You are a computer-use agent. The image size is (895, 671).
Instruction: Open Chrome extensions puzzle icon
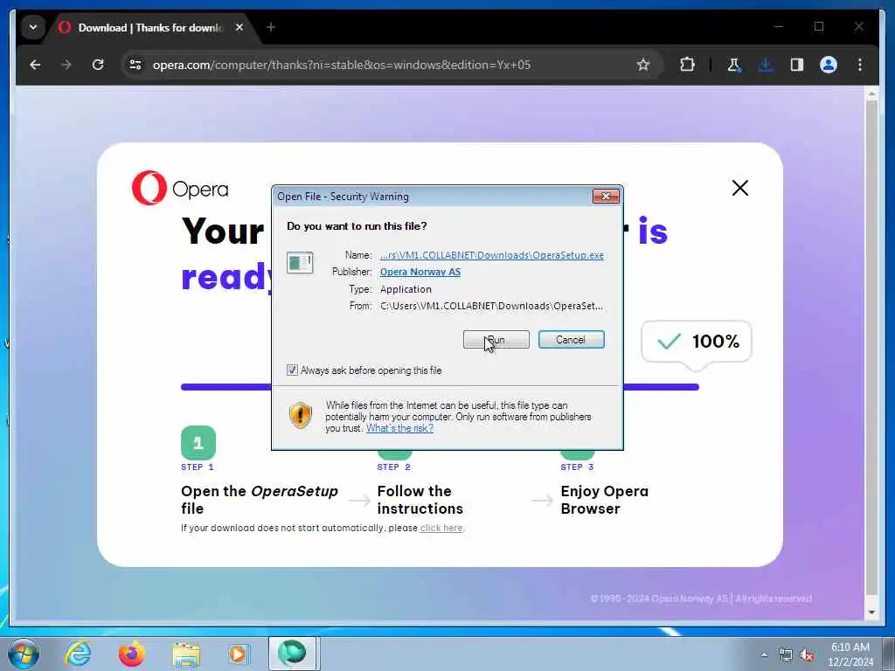point(687,65)
